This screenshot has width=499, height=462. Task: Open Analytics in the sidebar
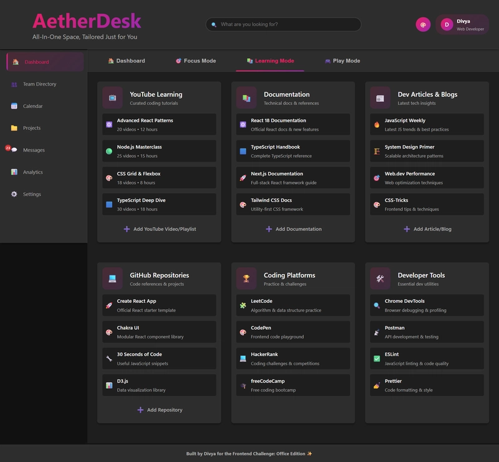pyautogui.click(x=45, y=172)
